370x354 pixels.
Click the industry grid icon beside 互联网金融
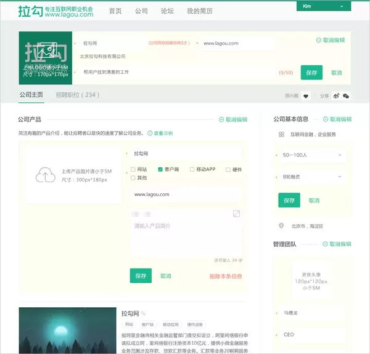(x=281, y=134)
